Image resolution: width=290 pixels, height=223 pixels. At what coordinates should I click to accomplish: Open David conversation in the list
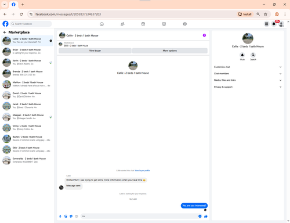click(x=27, y=95)
